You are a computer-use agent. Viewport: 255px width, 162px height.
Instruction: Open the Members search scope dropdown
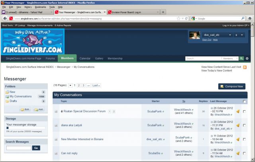coord(230,58)
